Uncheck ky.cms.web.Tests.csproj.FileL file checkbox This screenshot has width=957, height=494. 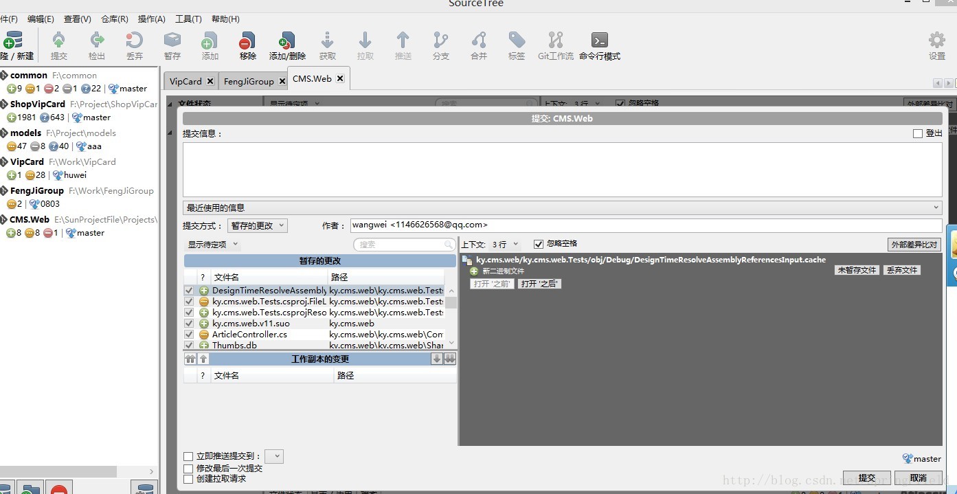click(x=189, y=302)
